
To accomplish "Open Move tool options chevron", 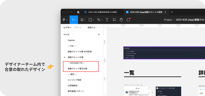I will [76, 20].
